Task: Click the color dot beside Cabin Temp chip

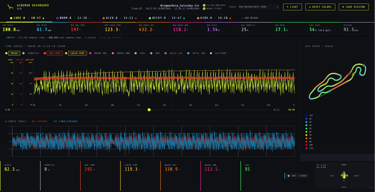Action: point(66,53)
